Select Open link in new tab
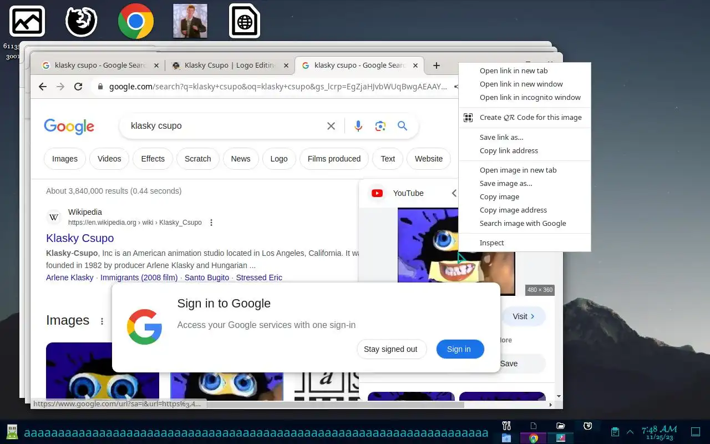 pos(525,71)
